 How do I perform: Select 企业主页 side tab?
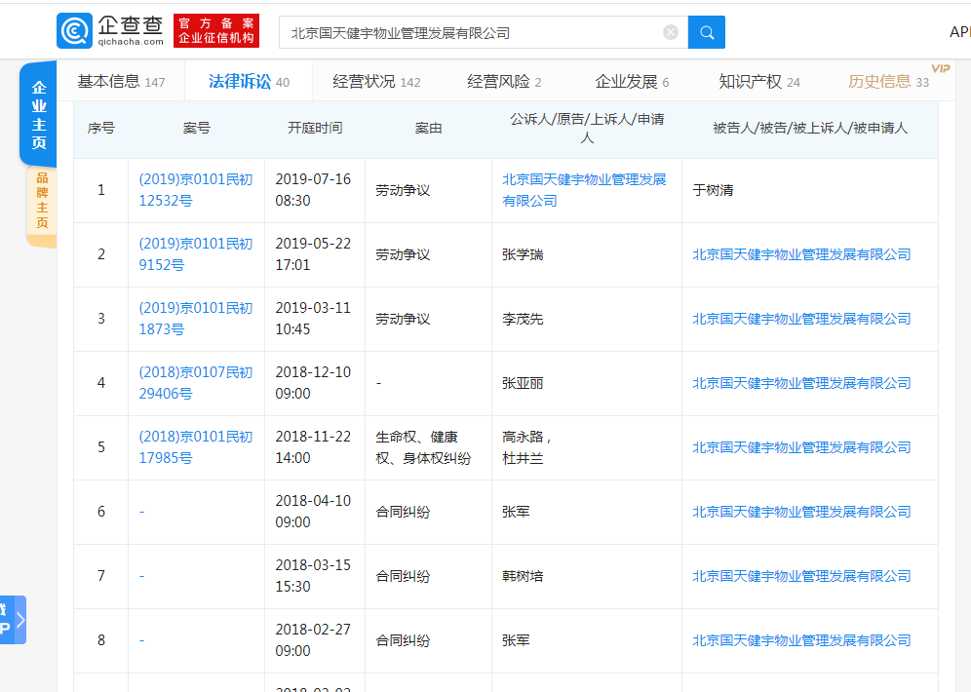pos(38,114)
